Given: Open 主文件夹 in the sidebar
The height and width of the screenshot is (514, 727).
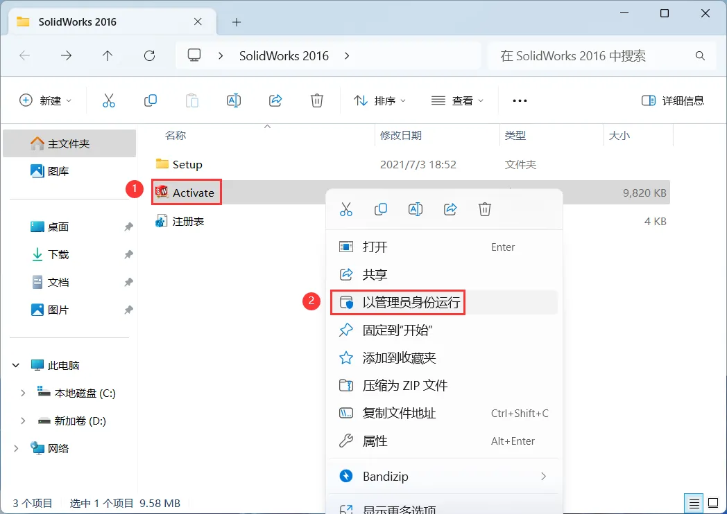Looking at the screenshot, I should point(69,143).
